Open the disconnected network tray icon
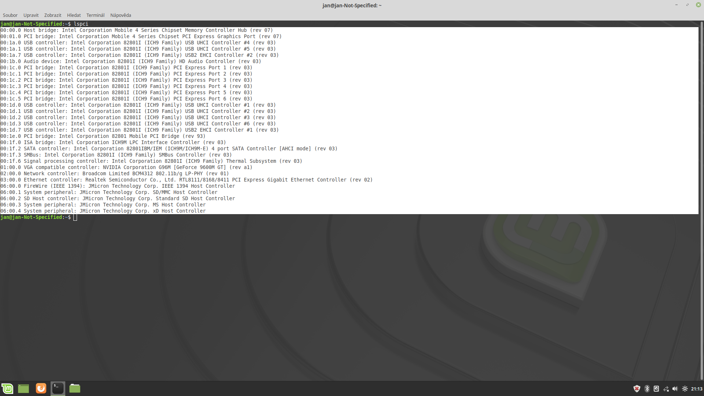This screenshot has width=704, height=396. (666, 389)
